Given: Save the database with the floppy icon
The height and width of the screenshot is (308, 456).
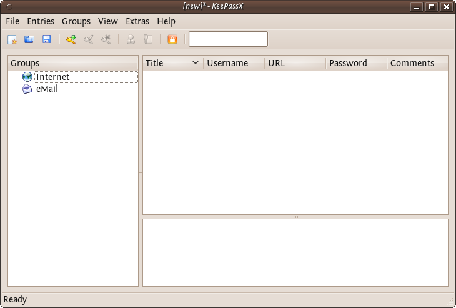Looking at the screenshot, I should (46, 39).
